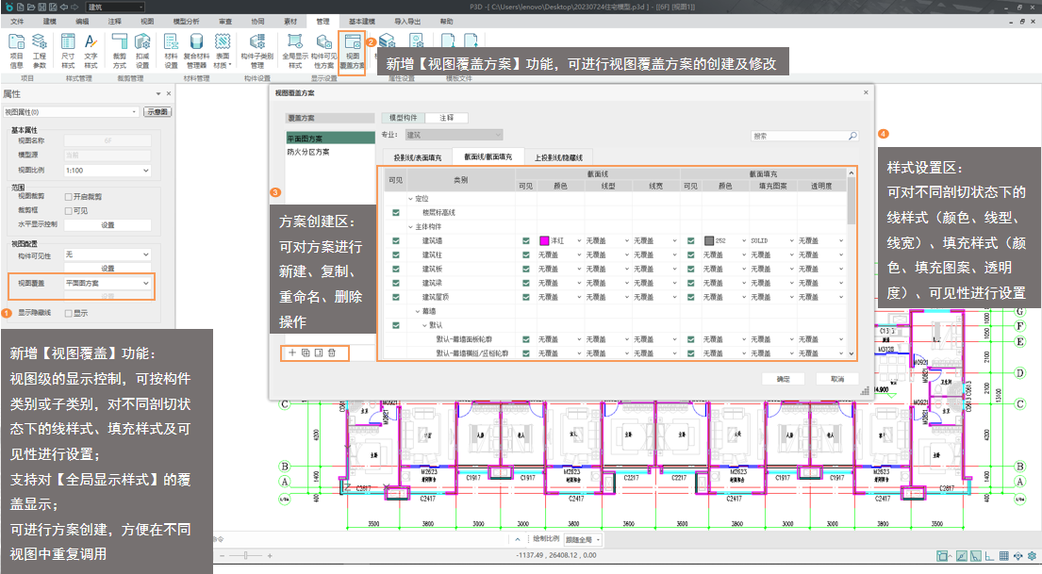Screen dimensions: 1042x574
Task: Delete the scheme using trash icon
Action: click(x=332, y=353)
